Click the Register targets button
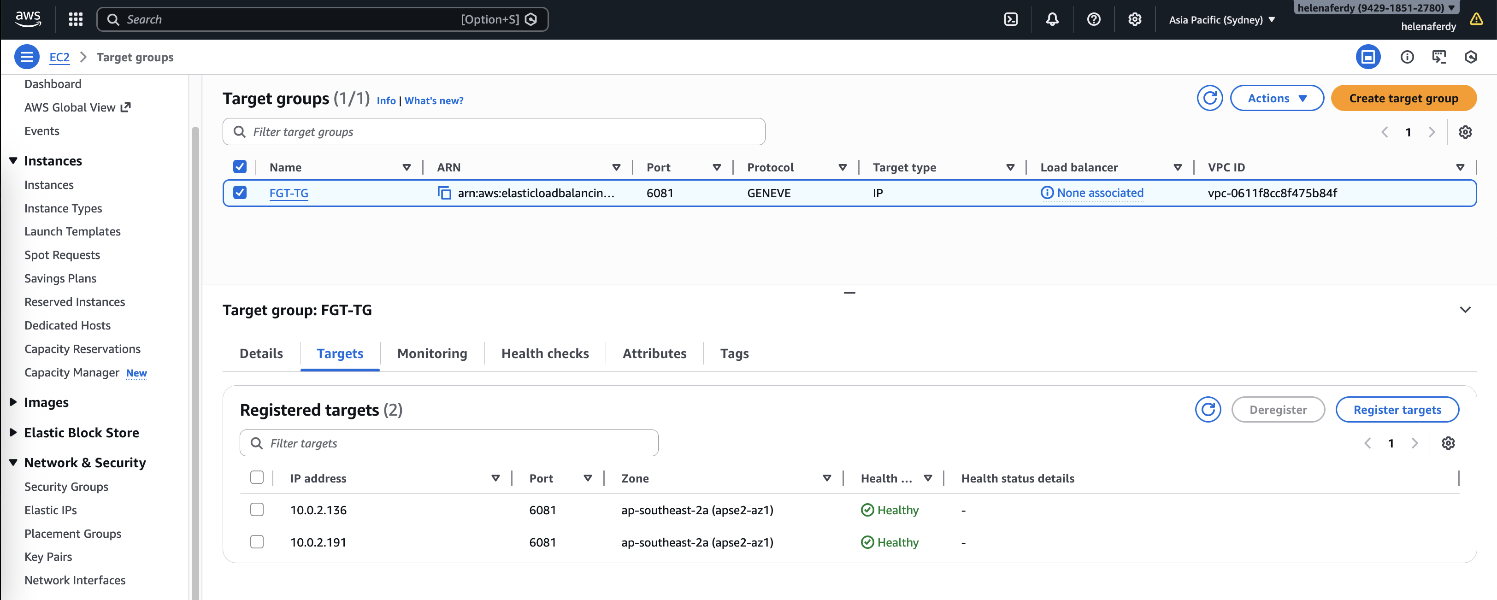 [1397, 410]
